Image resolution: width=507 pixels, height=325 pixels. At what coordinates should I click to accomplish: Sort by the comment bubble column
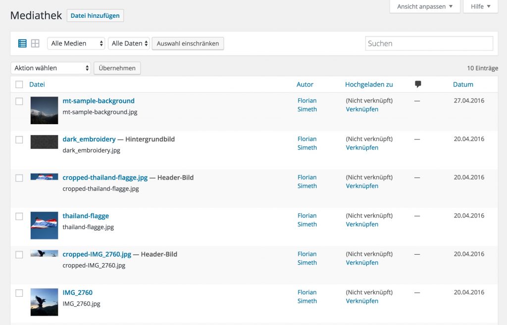click(417, 84)
